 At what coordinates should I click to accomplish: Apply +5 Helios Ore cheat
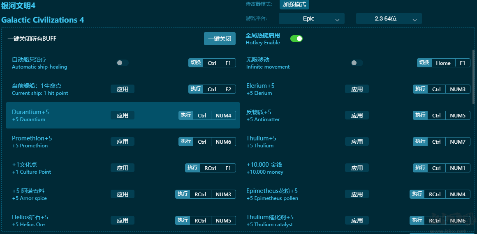(123, 220)
